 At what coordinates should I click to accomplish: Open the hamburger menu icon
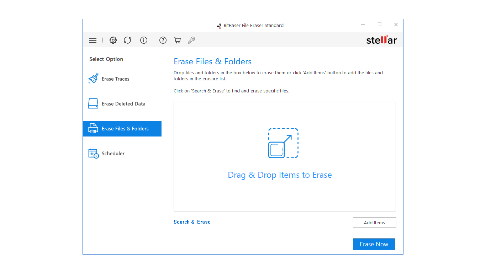coord(93,41)
